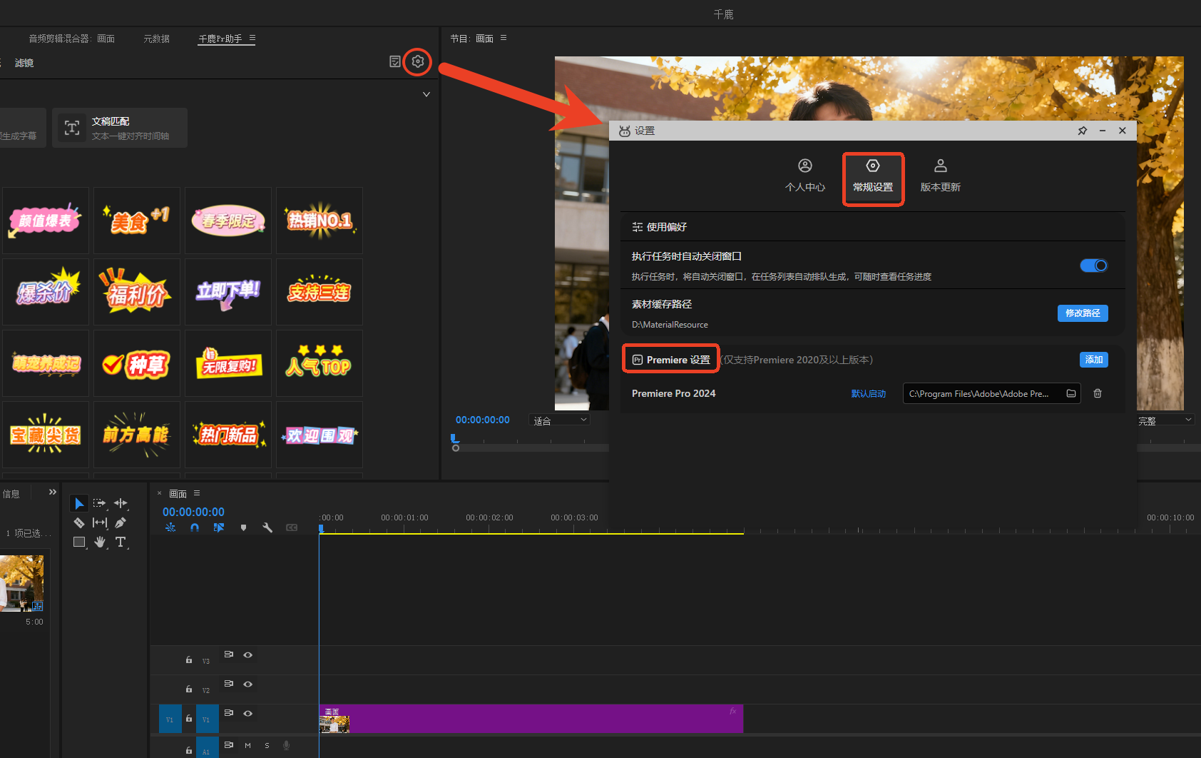Viewport: 1201px width, 758px height.
Task: Open the plugin settings gear icon
Action: (418, 61)
